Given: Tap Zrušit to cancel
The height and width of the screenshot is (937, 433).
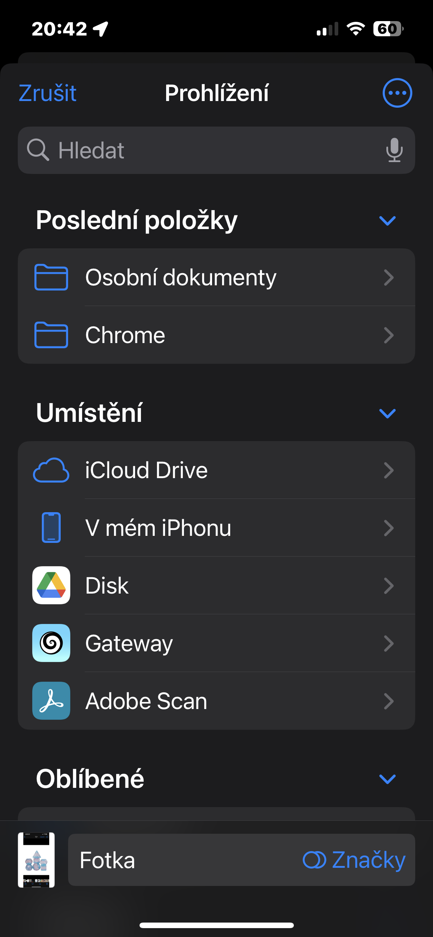Looking at the screenshot, I should tap(47, 93).
